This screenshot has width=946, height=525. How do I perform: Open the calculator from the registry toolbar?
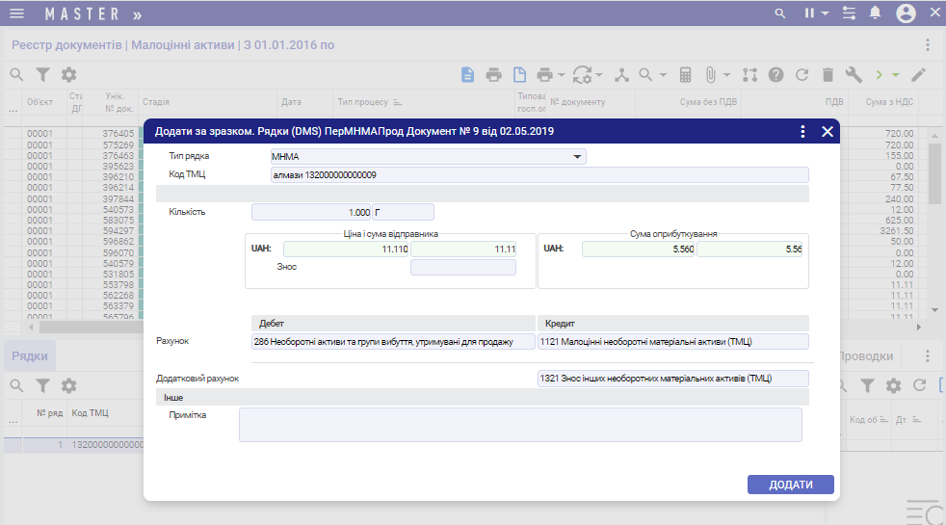coord(686,74)
